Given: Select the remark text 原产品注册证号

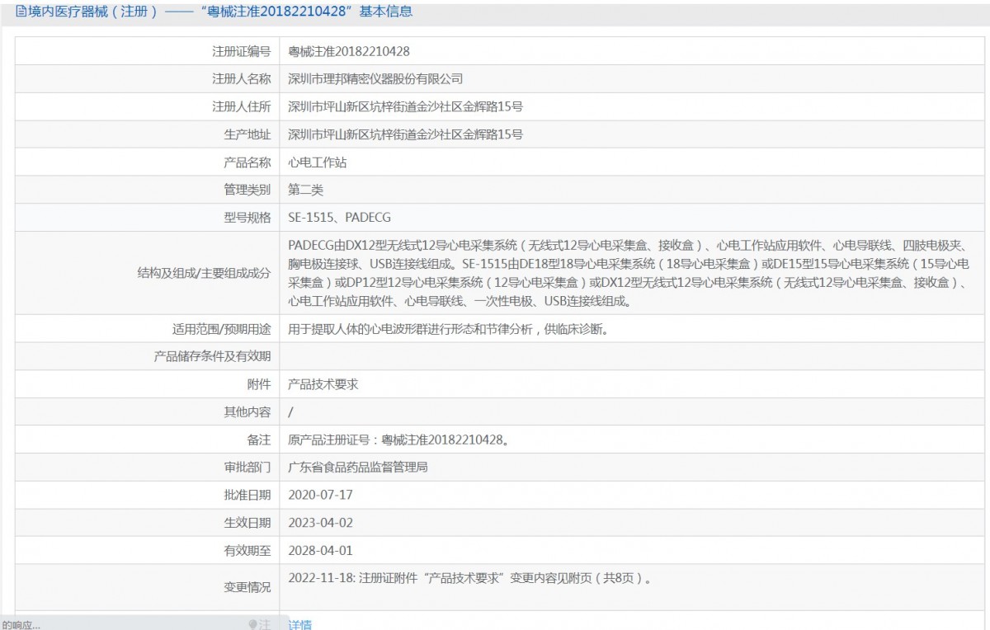Looking at the screenshot, I should point(398,440).
